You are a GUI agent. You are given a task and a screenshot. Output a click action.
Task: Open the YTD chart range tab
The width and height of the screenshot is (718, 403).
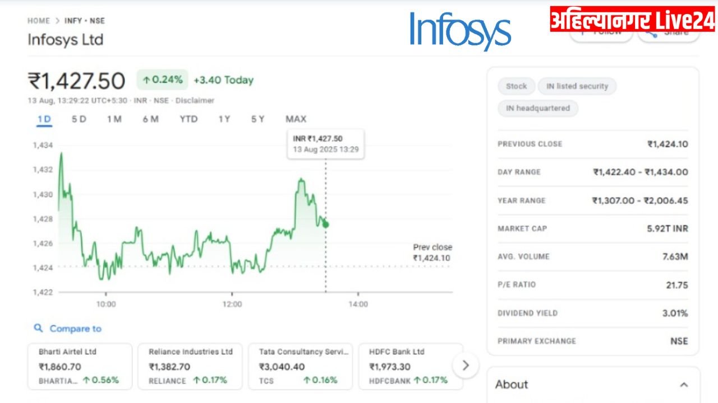[188, 119]
